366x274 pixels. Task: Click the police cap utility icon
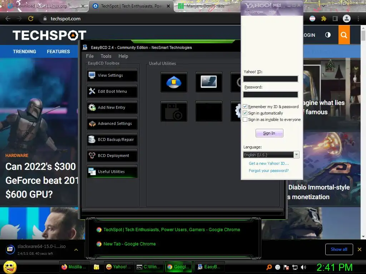pyautogui.click(x=174, y=82)
